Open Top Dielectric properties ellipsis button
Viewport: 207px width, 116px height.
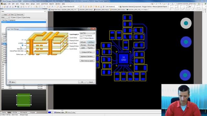click(x=81, y=36)
